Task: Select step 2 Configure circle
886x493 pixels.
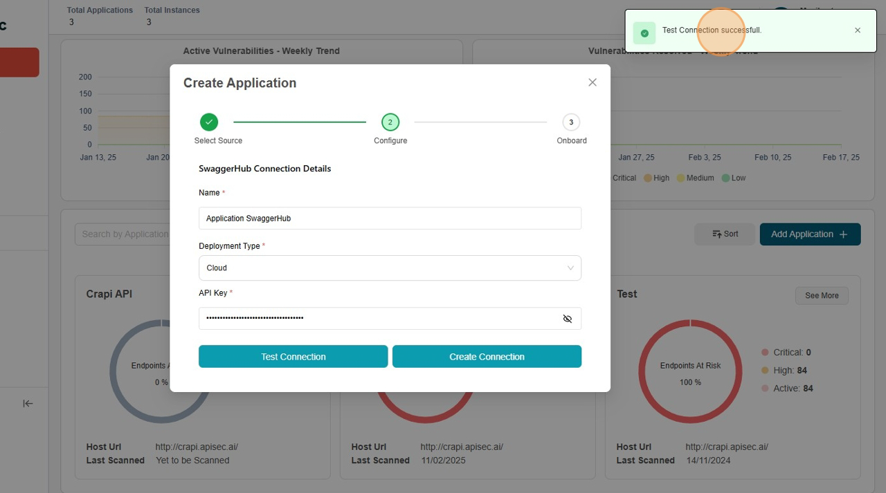Action: pos(390,122)
